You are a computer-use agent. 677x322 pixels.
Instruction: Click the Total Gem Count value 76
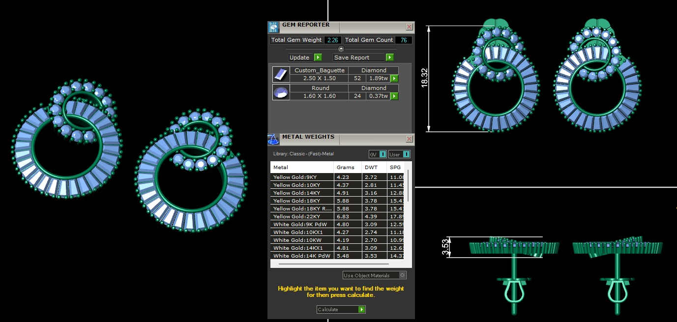pos(404,40)
